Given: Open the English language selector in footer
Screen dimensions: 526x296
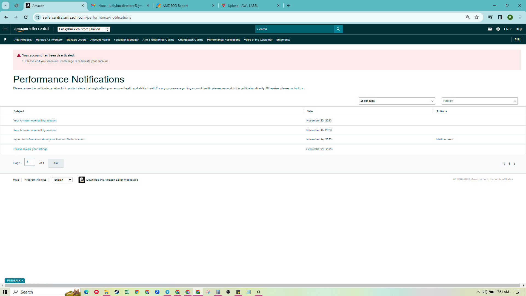Looking at the screenshot, I should tap(62, 180).
